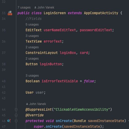Click the overriding method gutter icon at onCreate

point(9,121)
